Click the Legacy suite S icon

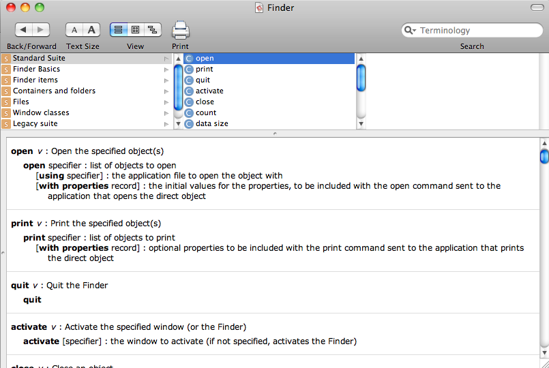click(x=6, y=124)
